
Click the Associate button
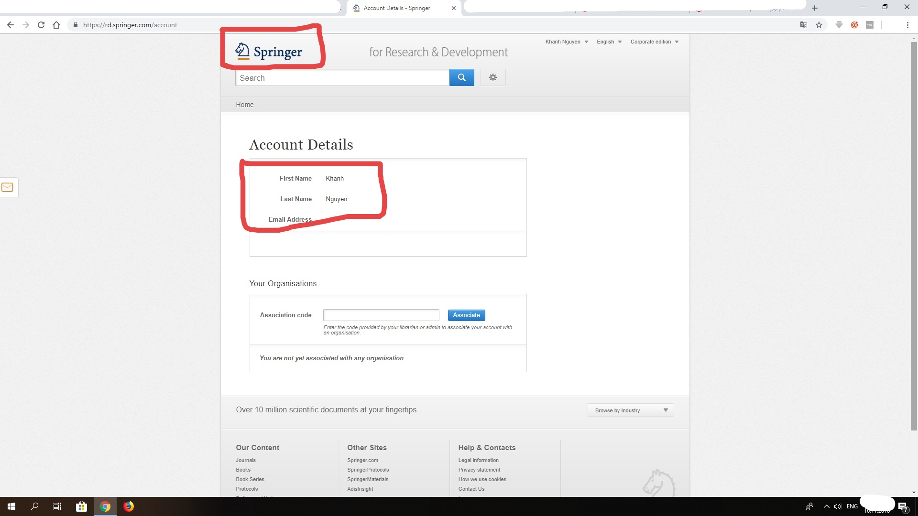466,315
